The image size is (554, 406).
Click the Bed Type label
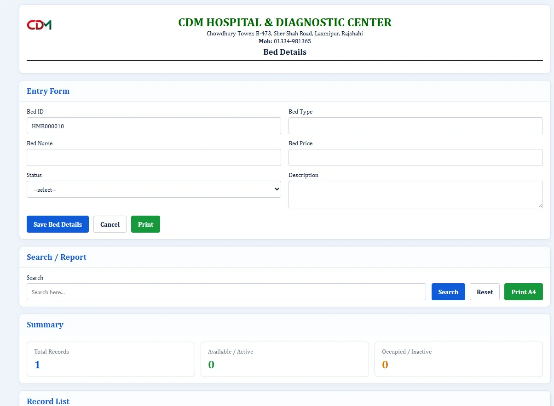300,112
